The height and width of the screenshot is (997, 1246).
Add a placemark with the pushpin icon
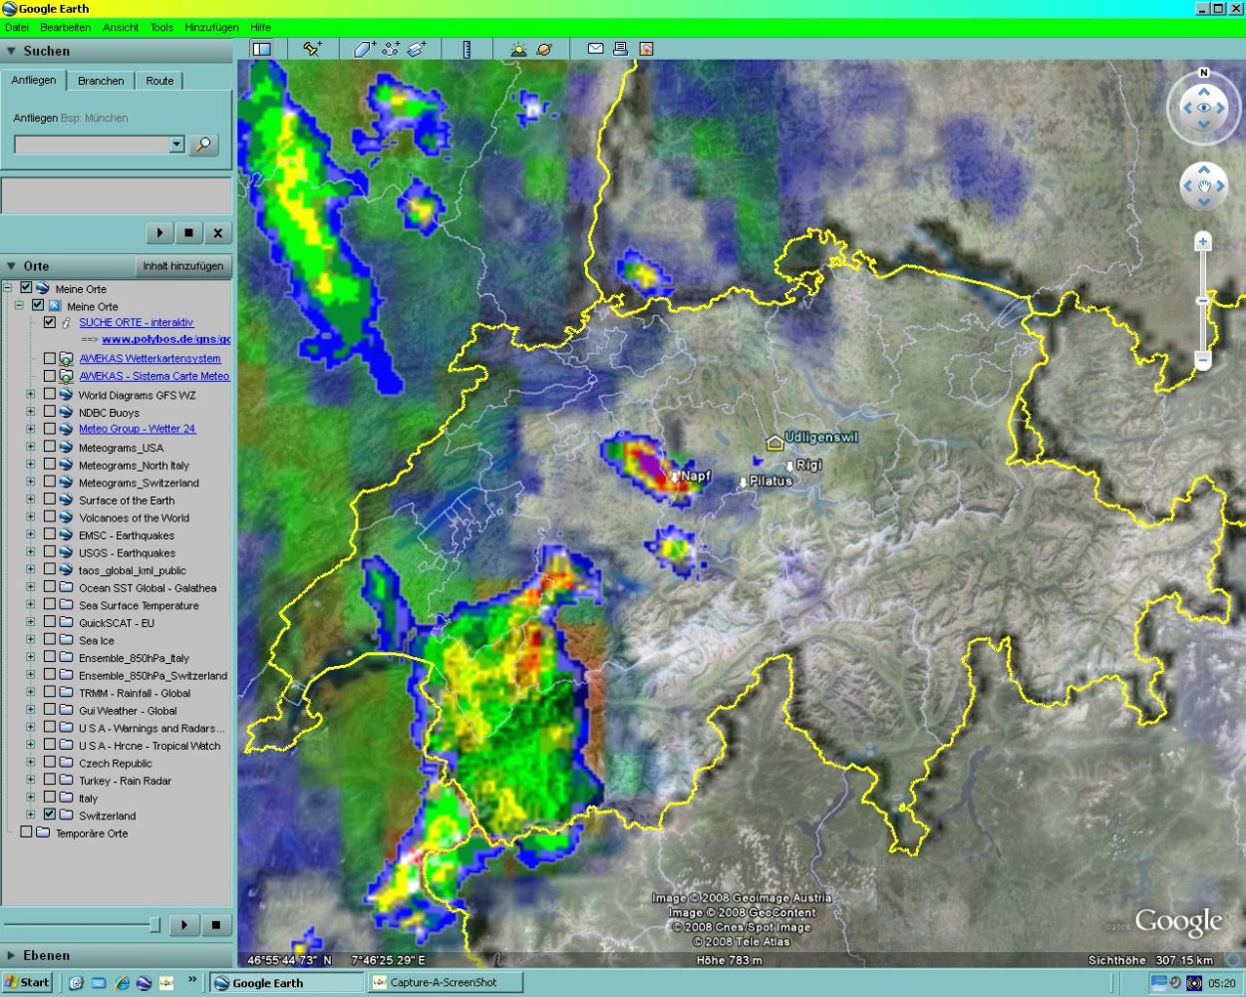click(312, 48)
